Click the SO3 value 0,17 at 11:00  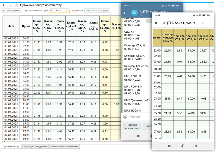pyautogui.click(x=94, y=104)
